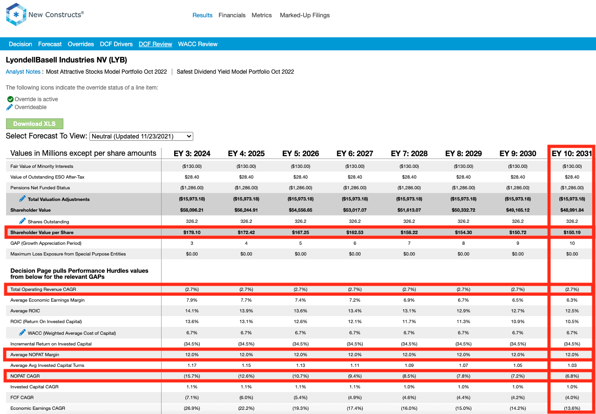Image resolution: width=596 pixels, height=414 pixels.
Task: Click the EY 3: 2024 column header
Action: click(x=192, y=153)
